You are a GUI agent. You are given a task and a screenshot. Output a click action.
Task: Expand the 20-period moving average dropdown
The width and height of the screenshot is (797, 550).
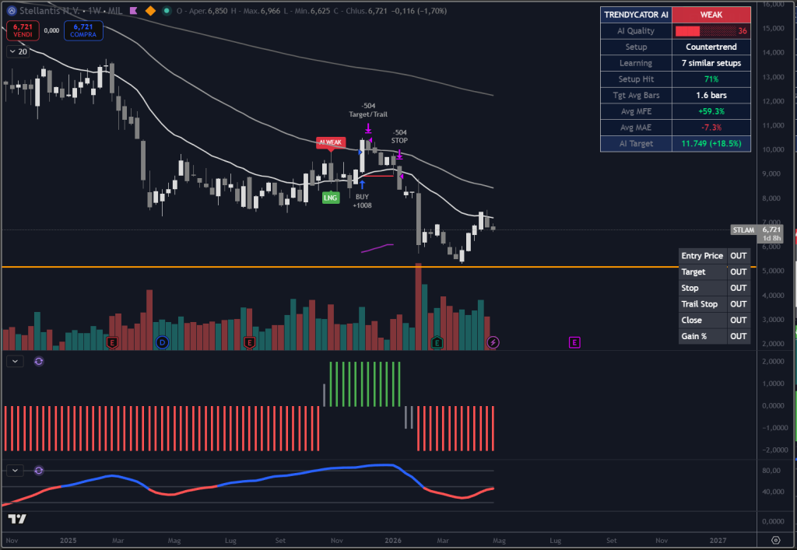pyautogui.click(x=15, y=51)
